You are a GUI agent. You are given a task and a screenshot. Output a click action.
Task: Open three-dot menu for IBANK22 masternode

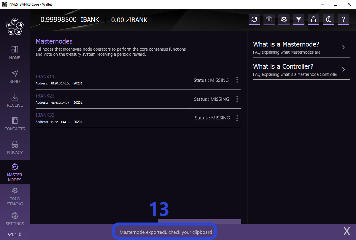click(237, 99)
